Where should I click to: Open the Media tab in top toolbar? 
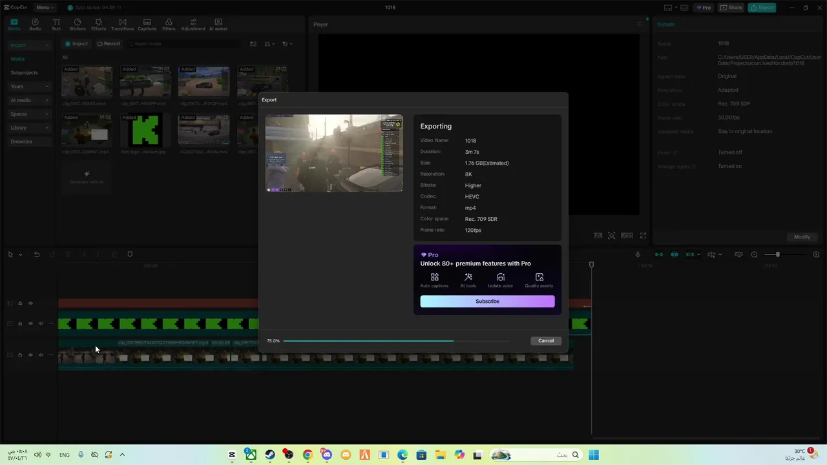tap(14, 25)
